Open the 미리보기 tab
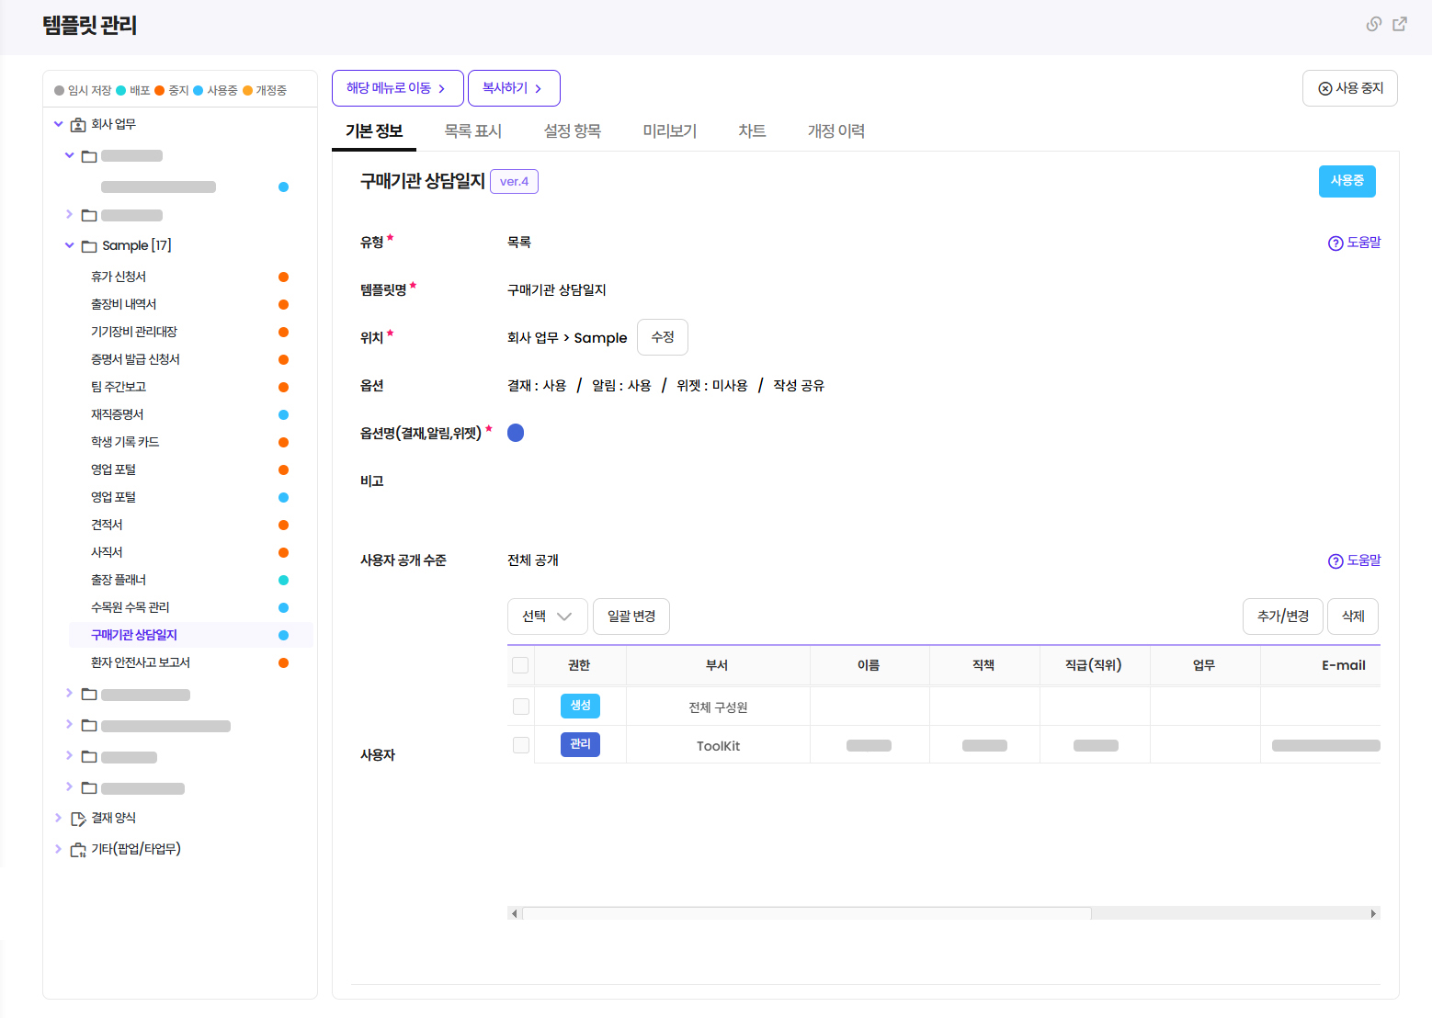This screenshot has width=1432, height=1018. (669, 131)
